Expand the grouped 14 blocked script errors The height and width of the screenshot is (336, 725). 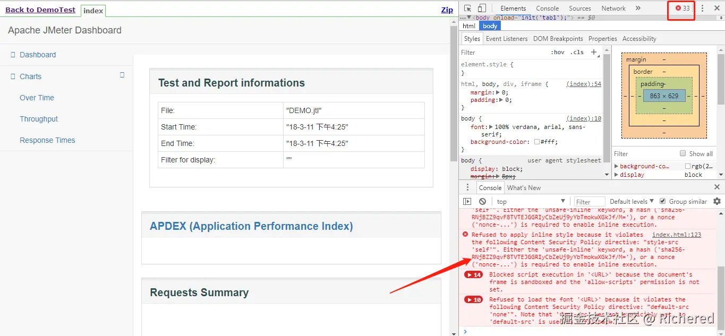pos(473,274)
